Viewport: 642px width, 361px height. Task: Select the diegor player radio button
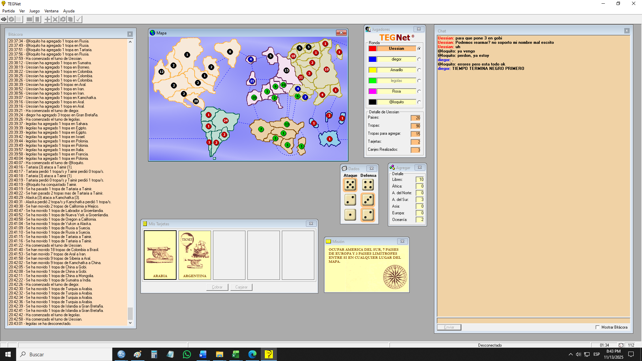[x=419, y=59]
